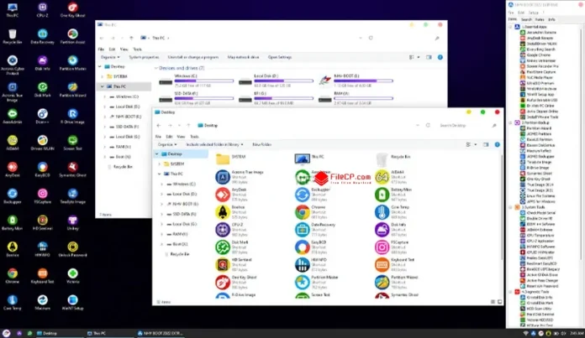Select Disk Info icon on the desktop
Image resolution: width=585 pixels, height=338 pixels.
43,63
